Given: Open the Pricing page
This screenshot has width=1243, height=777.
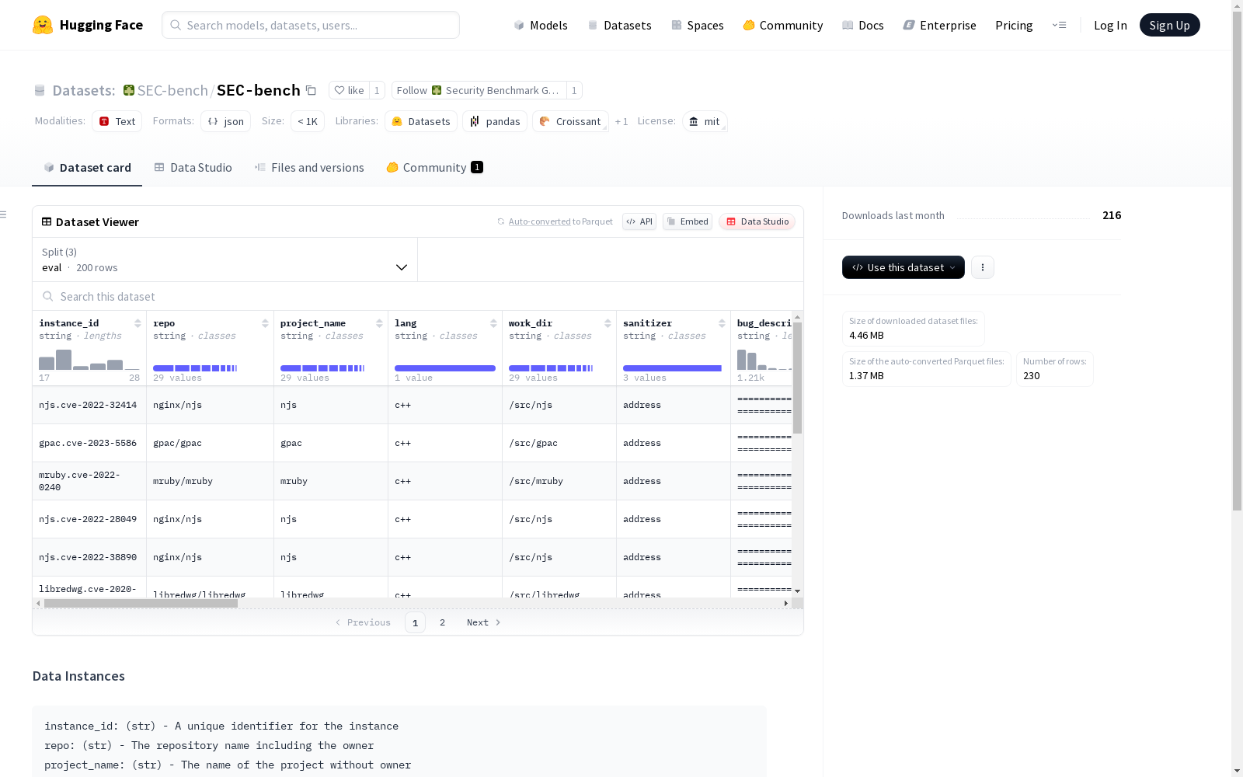Looking at the screenshot, I should (1014, 25).
